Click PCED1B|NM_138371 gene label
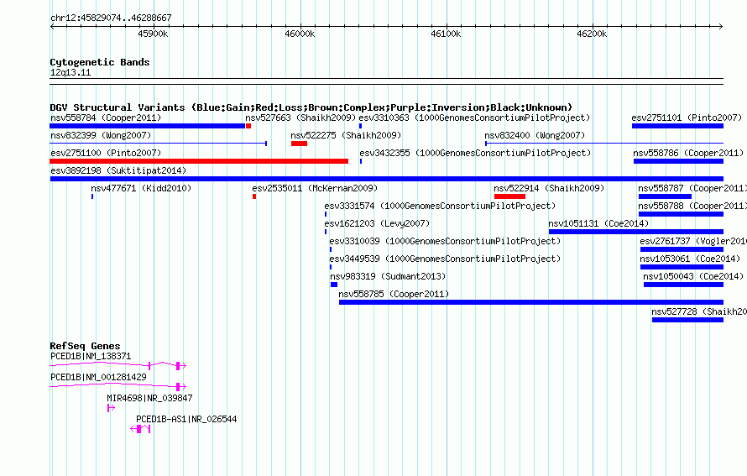 91,357
